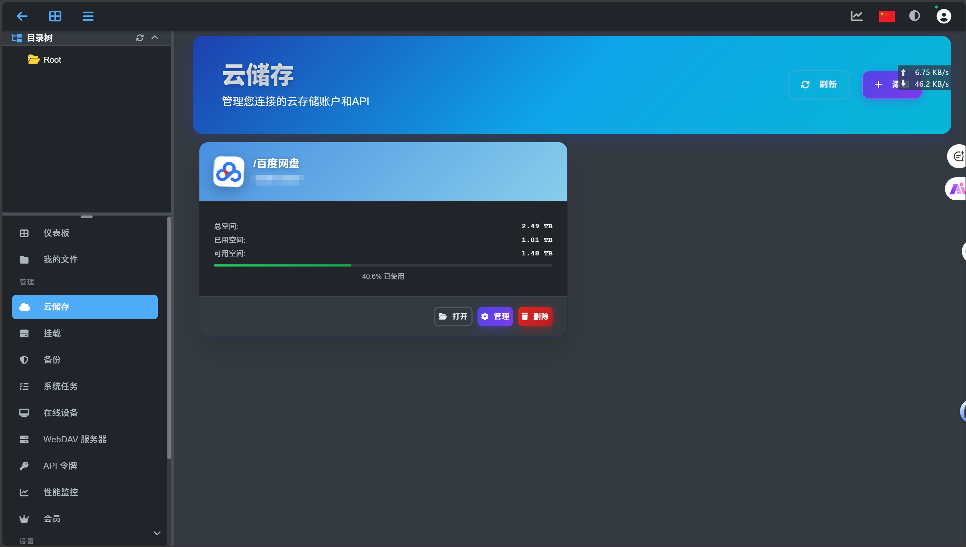Image resolution: width=966 pixels, height=547 pixels.
Task: Switch to grid view layout icon
Action: pos(55,16)
